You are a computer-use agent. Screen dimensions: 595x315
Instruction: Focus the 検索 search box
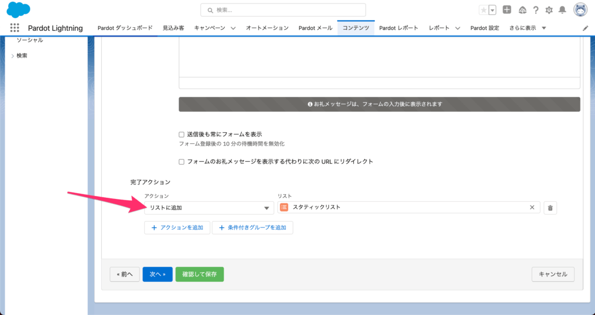[x=283, y=10]
